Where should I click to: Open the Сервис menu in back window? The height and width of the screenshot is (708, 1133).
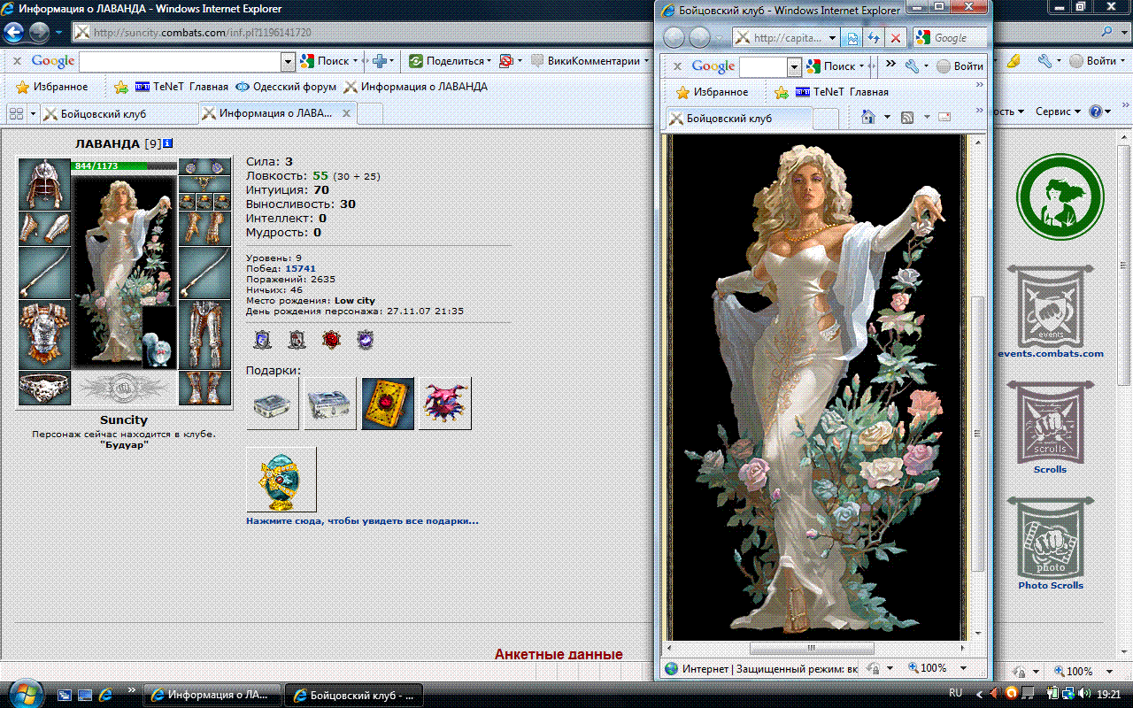click(1059, 112)
